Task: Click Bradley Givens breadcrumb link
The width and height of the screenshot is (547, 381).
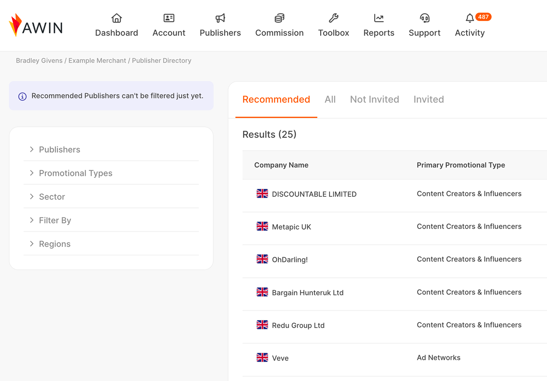Action: coord(39,60)
